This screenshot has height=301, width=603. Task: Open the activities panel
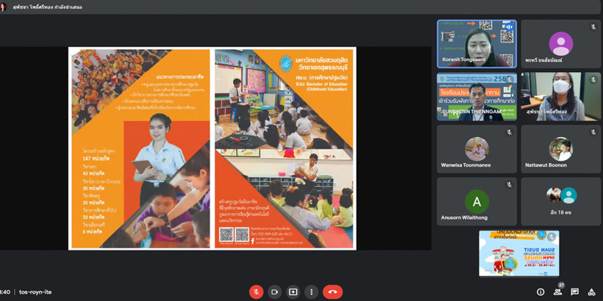pos(591,291)
